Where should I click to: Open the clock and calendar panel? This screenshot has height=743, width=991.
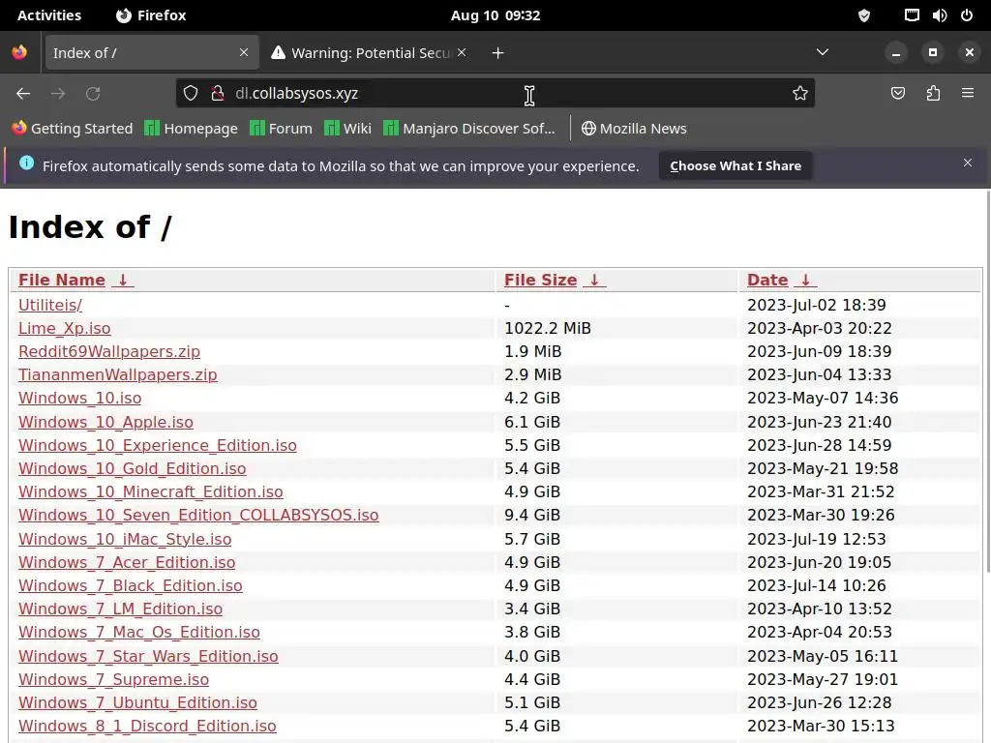coord(495,15)
